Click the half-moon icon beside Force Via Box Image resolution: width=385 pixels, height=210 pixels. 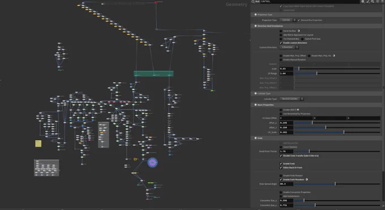[x=298, y=31]
